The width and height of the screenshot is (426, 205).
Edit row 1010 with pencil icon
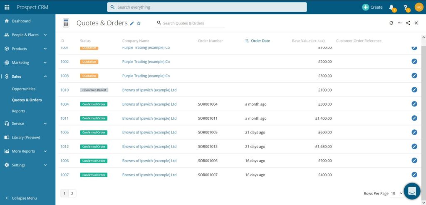[x=414, y=89]
